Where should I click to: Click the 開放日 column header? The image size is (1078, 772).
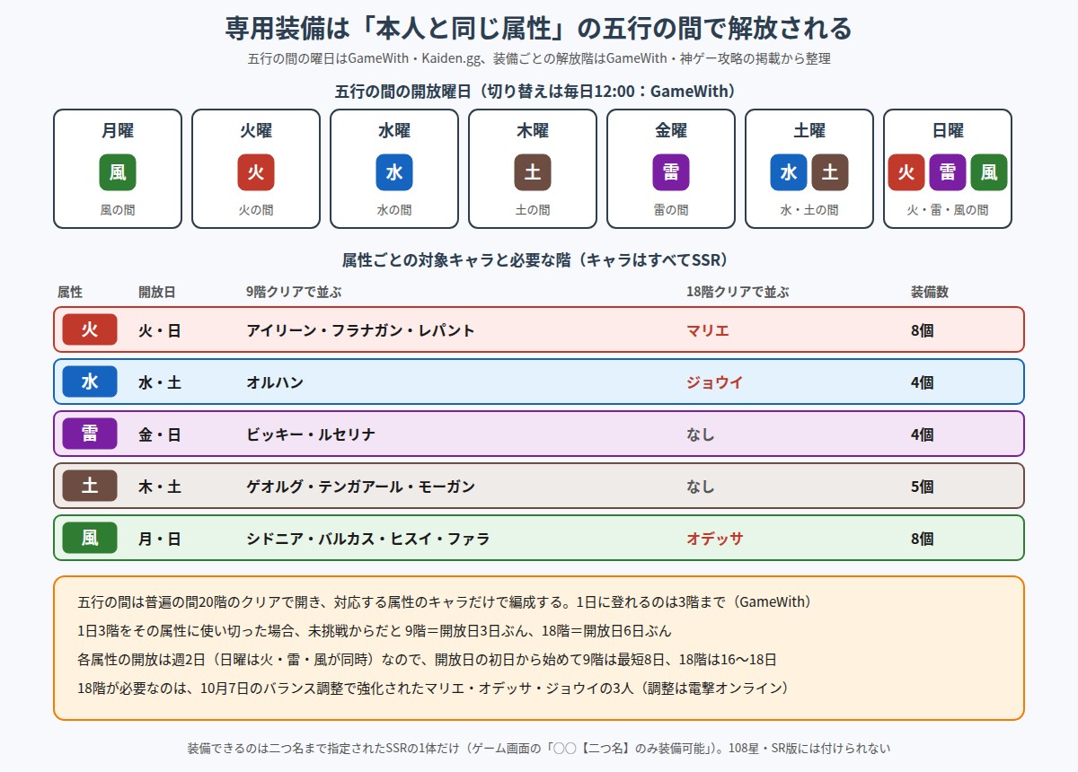tap(157, 292)
